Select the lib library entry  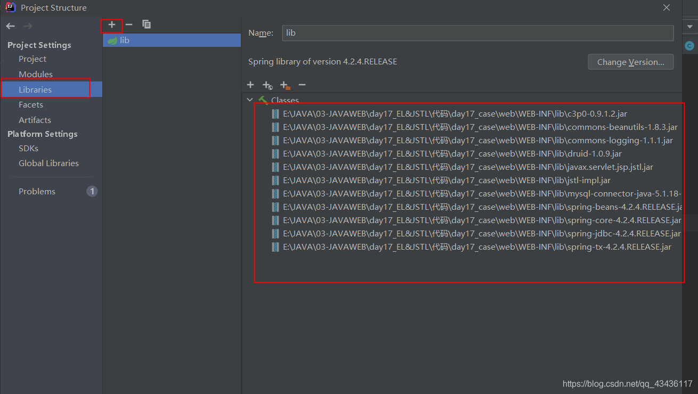pos(172,40)
